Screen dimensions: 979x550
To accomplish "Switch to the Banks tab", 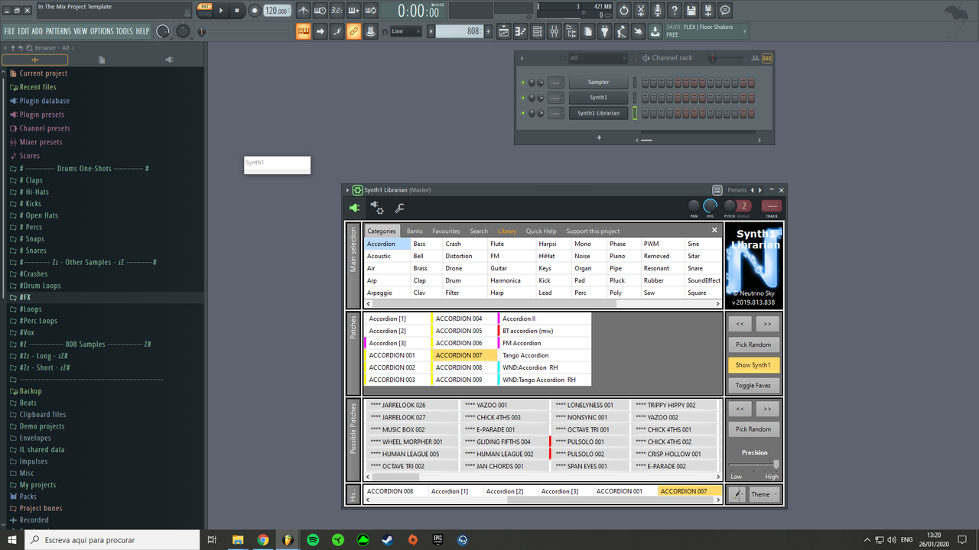I will pos(415,231).
